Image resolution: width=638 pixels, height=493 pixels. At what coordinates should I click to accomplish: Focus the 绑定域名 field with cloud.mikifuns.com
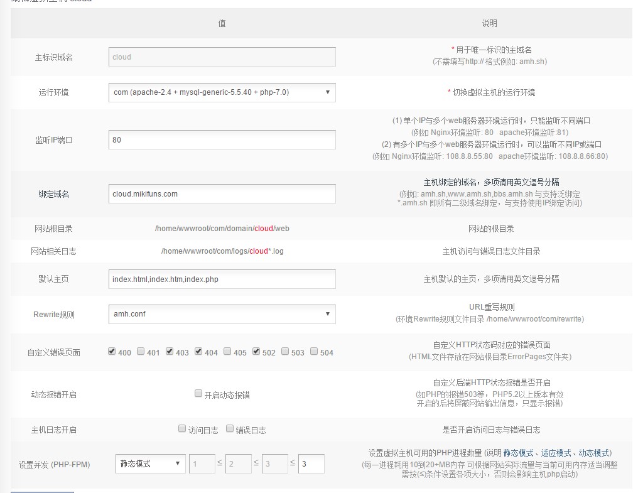tap(222, 194)
